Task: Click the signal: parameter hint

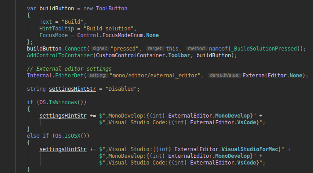Action: [x=100, y=49]
